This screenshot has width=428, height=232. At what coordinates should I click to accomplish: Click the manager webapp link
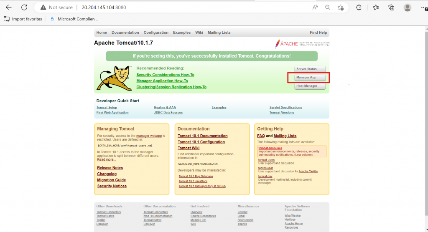click(x=149, y=136)
